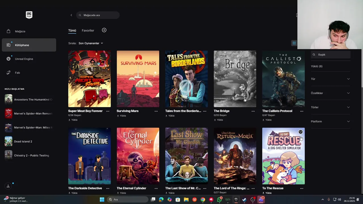This screenshot has height=204, width=363.
Task: Toggle favorite heart on To The Rescue
Action: click(300, 132)
